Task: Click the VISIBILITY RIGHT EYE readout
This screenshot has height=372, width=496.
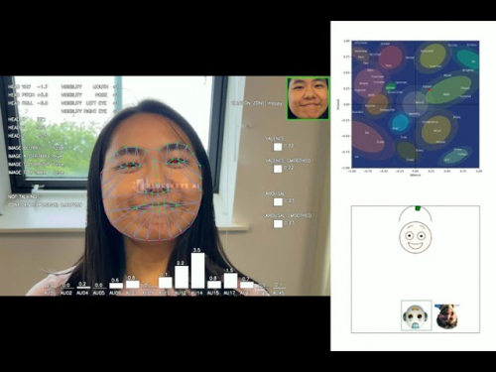Action: click(x=89, y=111)
